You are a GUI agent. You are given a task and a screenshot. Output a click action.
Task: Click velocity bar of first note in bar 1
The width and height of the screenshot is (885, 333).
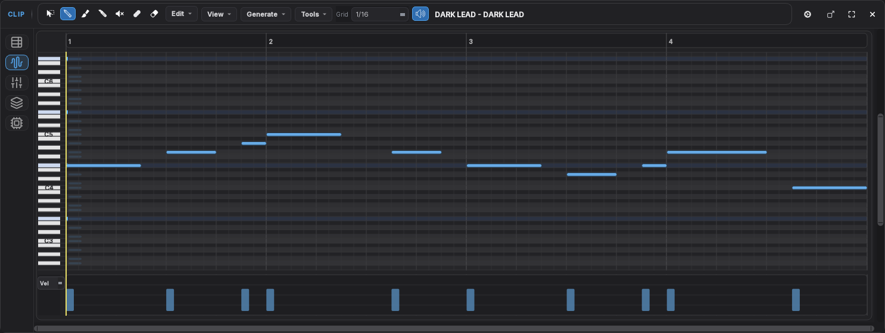(70, 300)
